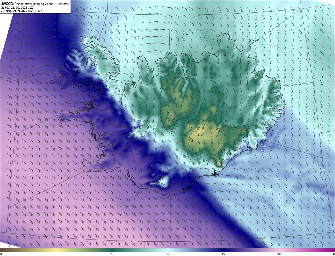Click the 4.2 value label on the map
This screenshot has height=256, width=335.
coord(256,78)
